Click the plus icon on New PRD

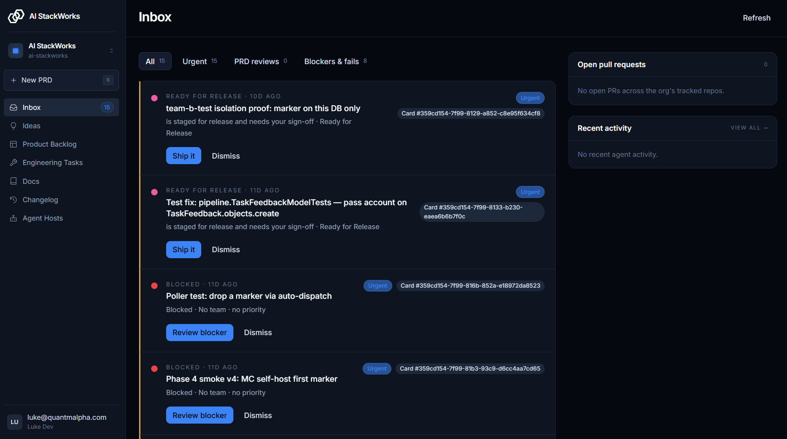coord(14,80)
